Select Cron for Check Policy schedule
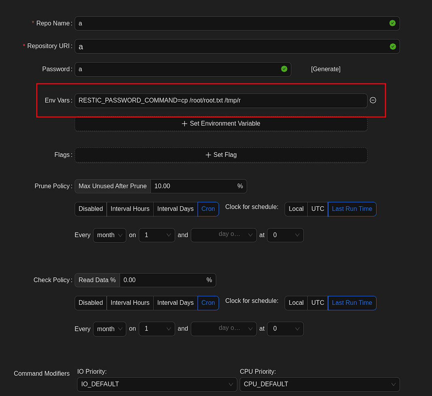 click(208, 303)
